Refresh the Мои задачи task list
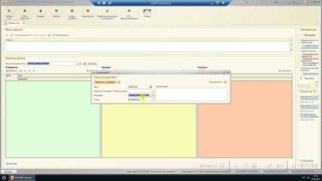Viewport: 322px width, 181px height. [12, 35]
